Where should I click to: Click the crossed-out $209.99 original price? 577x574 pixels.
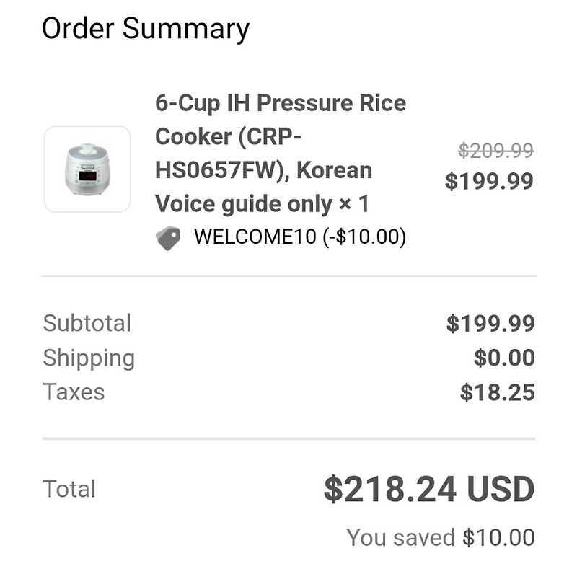coord(495,150)
